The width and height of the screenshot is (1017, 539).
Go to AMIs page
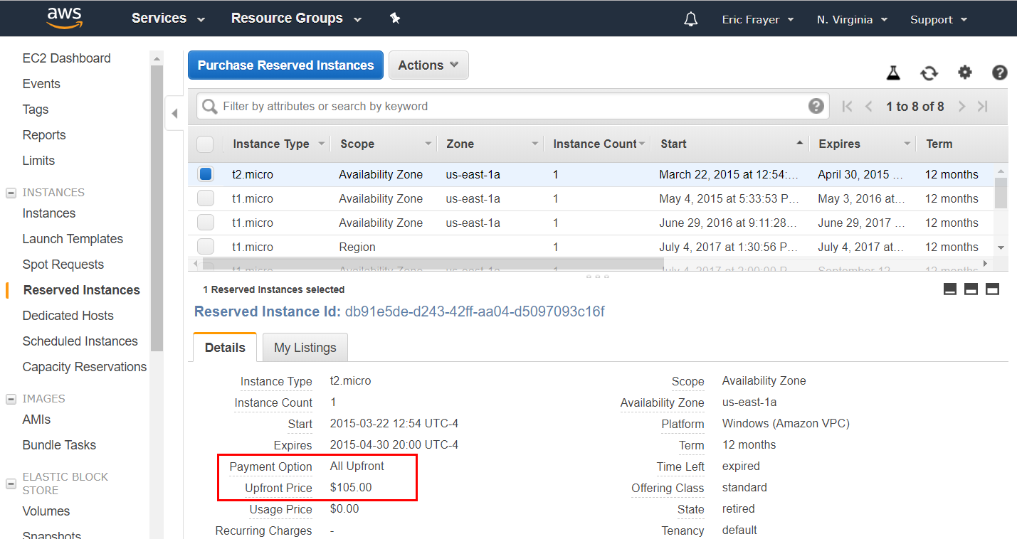[x=36, y=420]
